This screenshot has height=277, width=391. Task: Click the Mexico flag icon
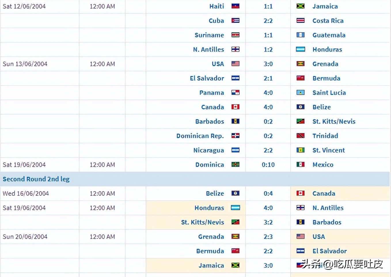300,164
